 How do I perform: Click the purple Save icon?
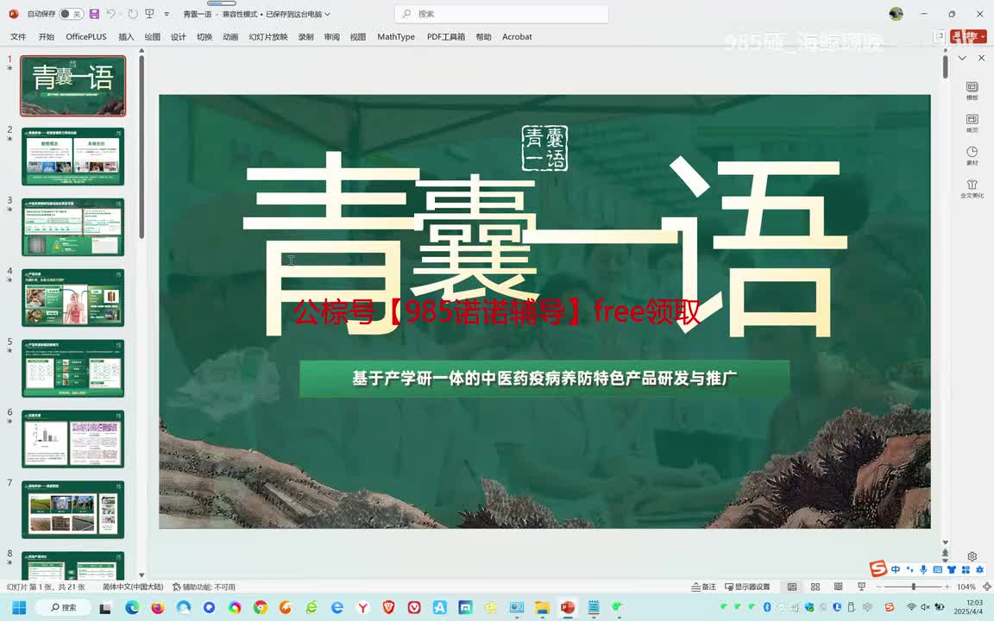(x=94, y=14)
